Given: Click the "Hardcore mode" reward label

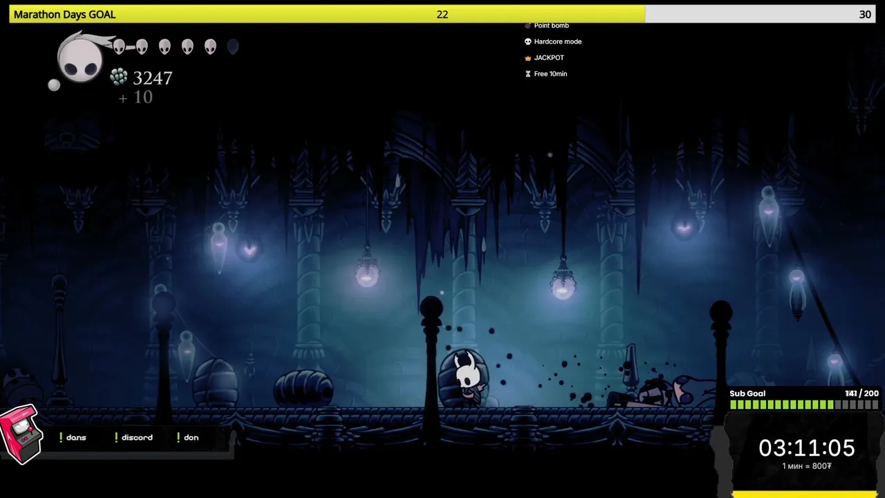Looking at the screenshot, I should tap(557, 41).
